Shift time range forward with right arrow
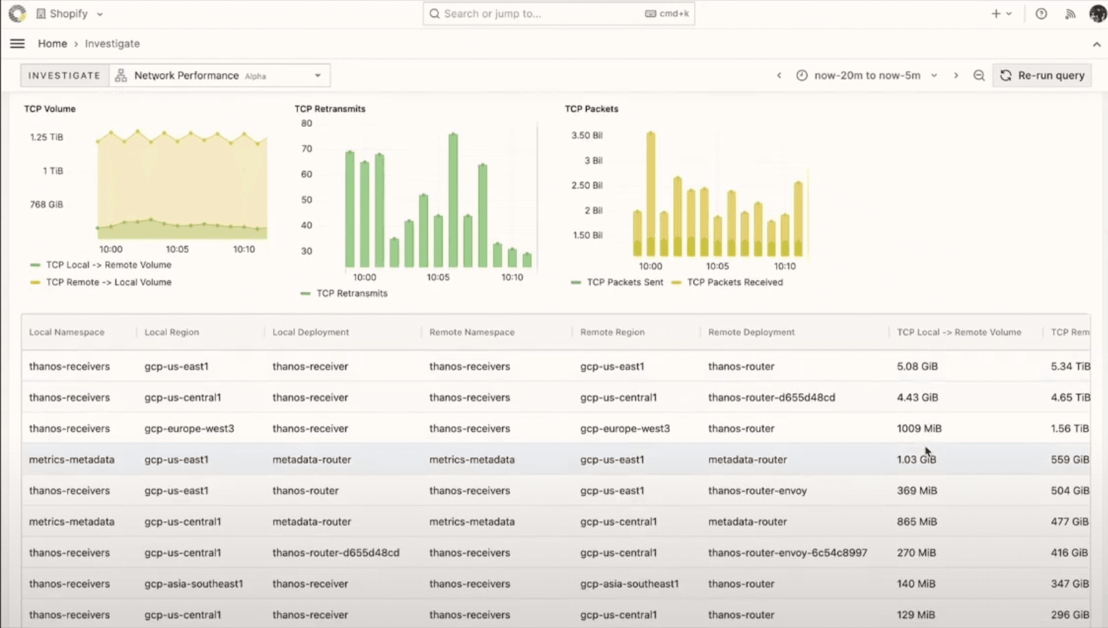Screen dimensions: 1108x628 click(956, 75)
